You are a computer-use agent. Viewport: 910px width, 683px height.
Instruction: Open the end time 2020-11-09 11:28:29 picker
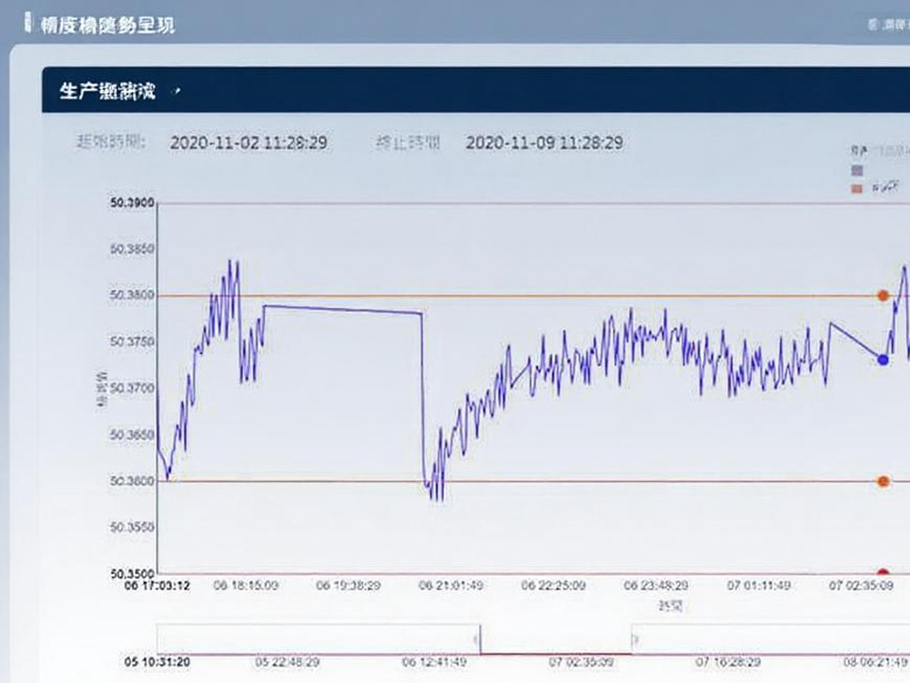544,143
